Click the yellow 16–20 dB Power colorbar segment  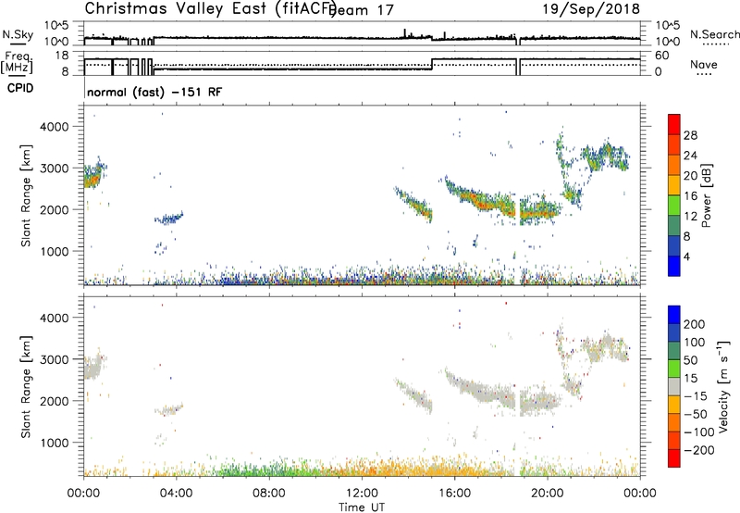click(x=674, y=184)
